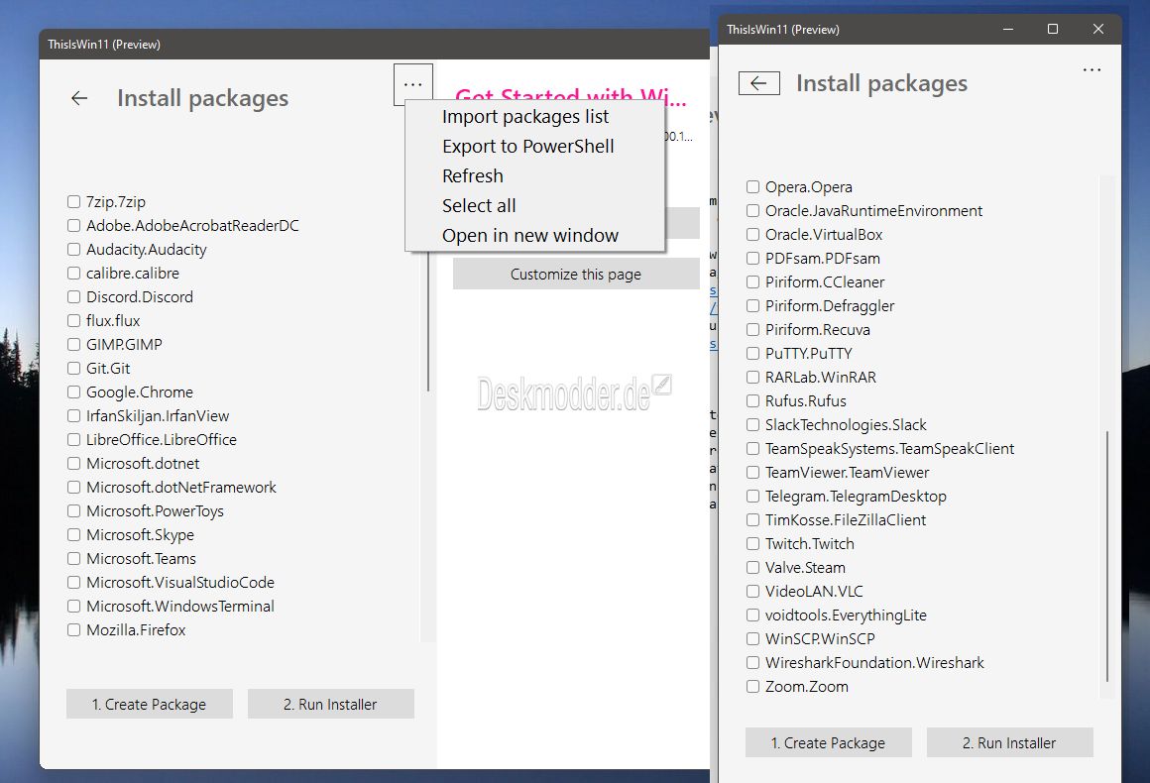Click the Oracle.JavaRuntimeEnvironment label

pyautogui.click(x=874, y=211)
